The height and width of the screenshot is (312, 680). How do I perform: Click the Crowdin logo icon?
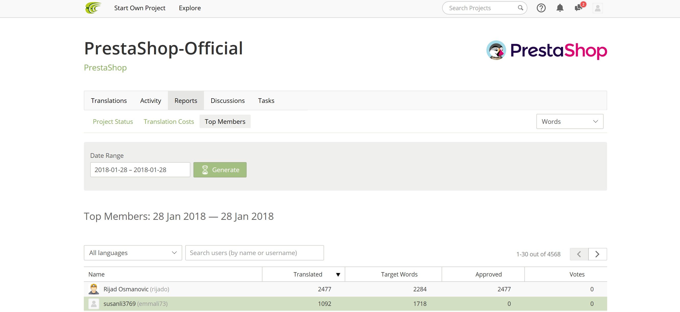[x=93, y=8]
